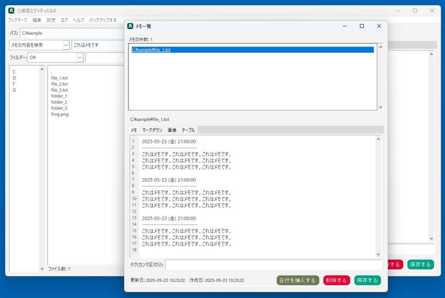This screenshot has width=445, height=298.
Task: Select folder_2 in the file list
Action: [59, 102]
